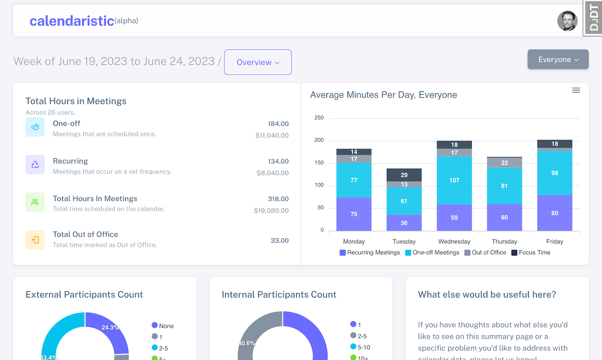This screenshot has height=360, width=602.
Task: Click the calendaristic logo
Action: (72, 21)
